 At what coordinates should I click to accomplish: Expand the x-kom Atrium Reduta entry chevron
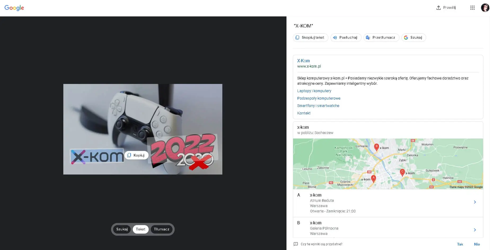click(x=475, y=202)
